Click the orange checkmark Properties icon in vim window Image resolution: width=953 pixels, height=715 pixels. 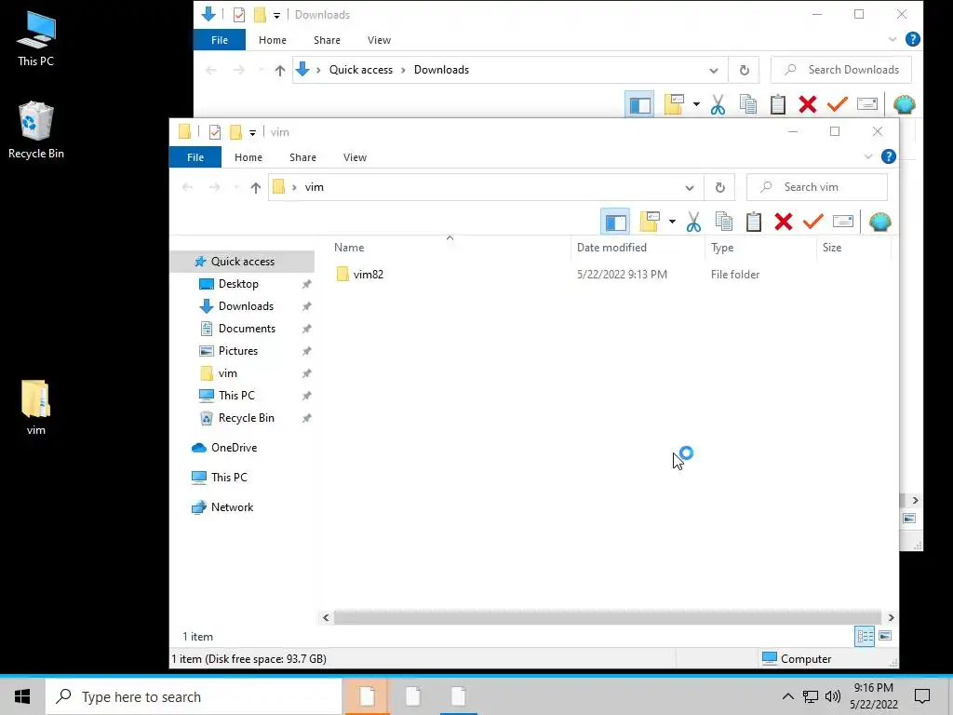(x=813, y=222)
